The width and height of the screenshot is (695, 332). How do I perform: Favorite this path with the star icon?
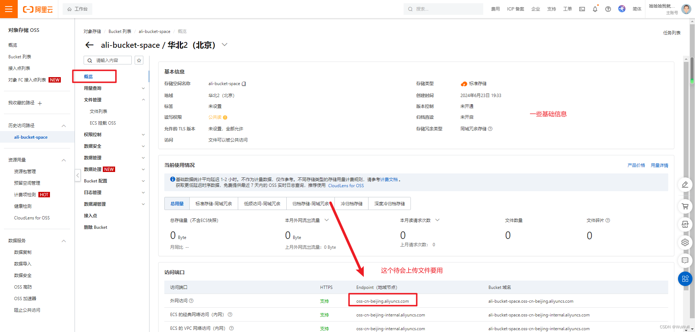click(x=139, y=60)
